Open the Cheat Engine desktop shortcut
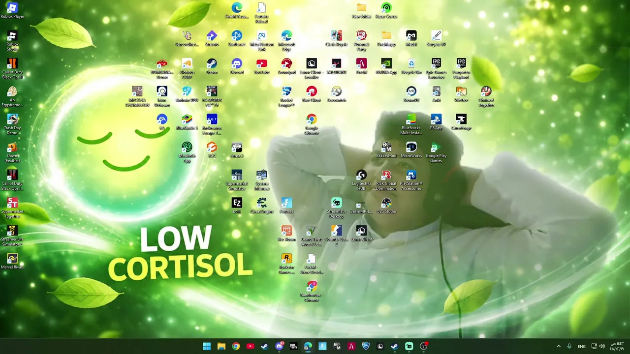Viewport: 630px width, 354px height. [x=261, y=205]
